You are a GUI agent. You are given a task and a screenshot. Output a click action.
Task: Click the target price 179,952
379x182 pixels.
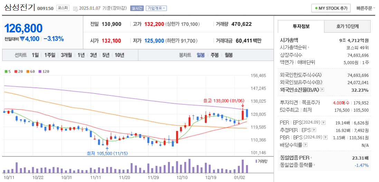361,103
